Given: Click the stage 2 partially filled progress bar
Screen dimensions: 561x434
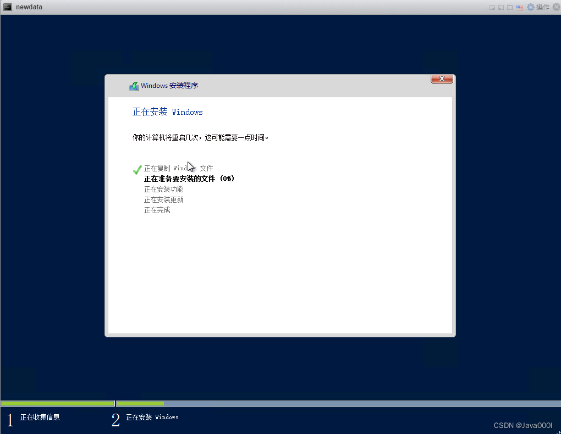Looking at the screenshot, I should (x=338, y=403).
